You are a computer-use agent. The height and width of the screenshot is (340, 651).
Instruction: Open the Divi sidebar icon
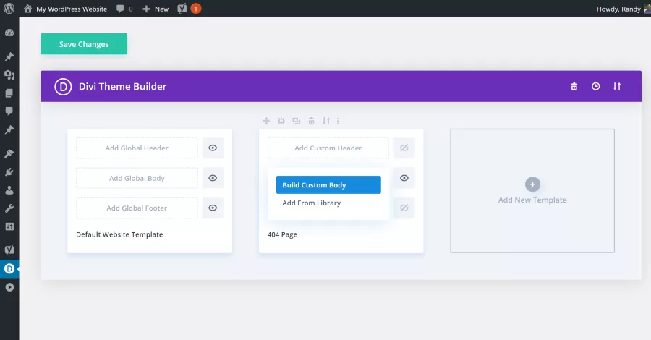click(9, 268)
